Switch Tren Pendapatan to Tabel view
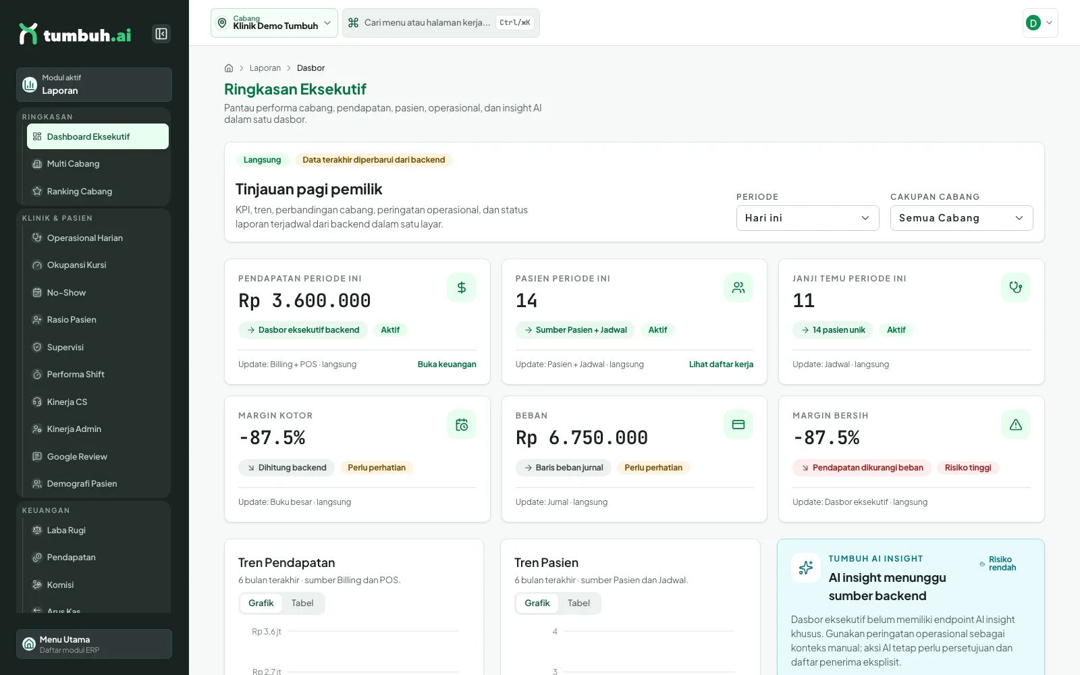 pos(302,603)
